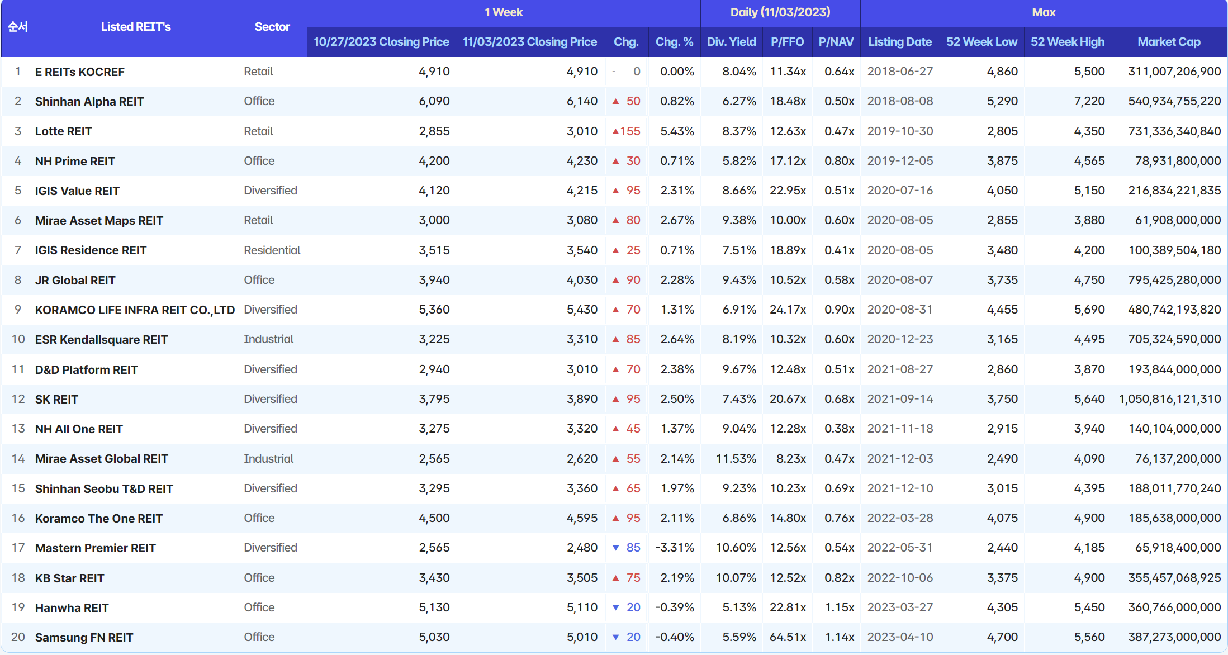The image size is (1228, 655).
Task: Click the blue down arrow in Mastern Premier REIT row
Action: (x=615, y=548)
